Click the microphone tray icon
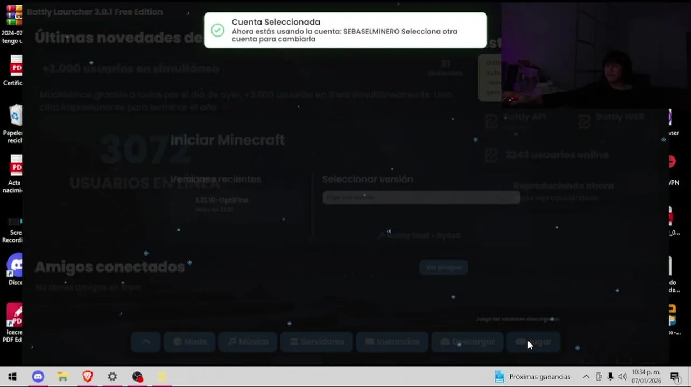The image size is (691, 387). point(610,377)
